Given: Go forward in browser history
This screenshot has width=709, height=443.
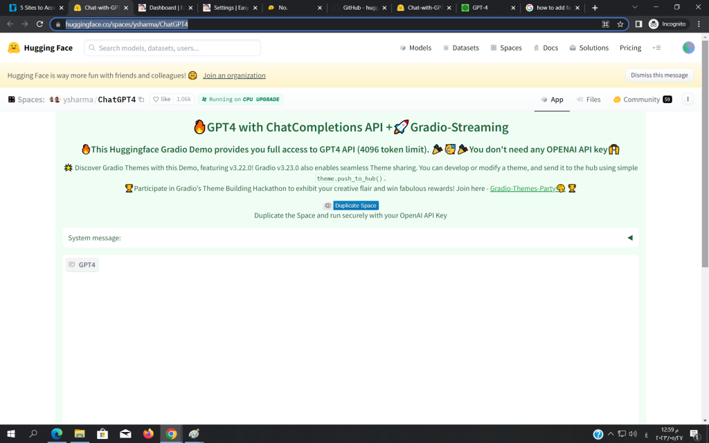Looking at the screenshot, I should coord(25,24).
